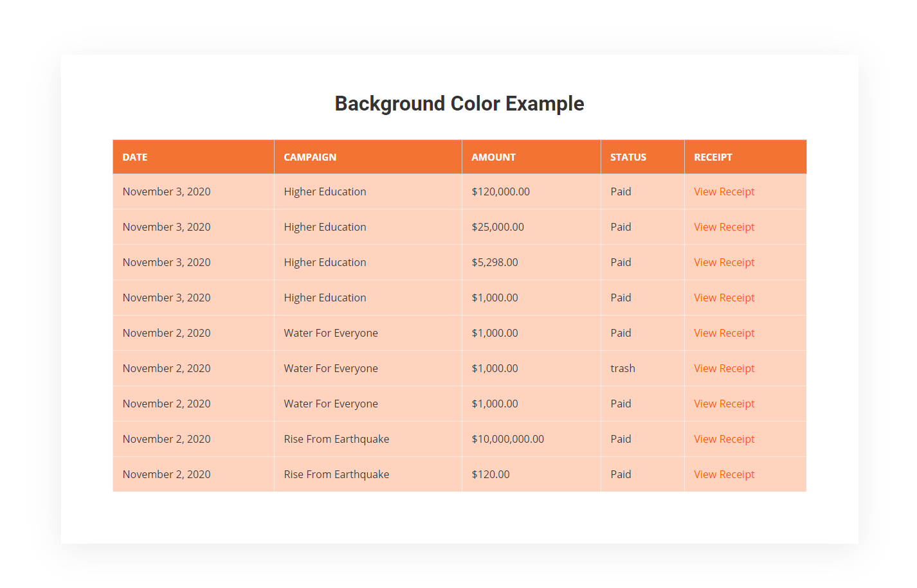The height and width of the screenshot is (588, 917).
Task: Select the RECEIPT column header
Action: click(x=713, y=157)
